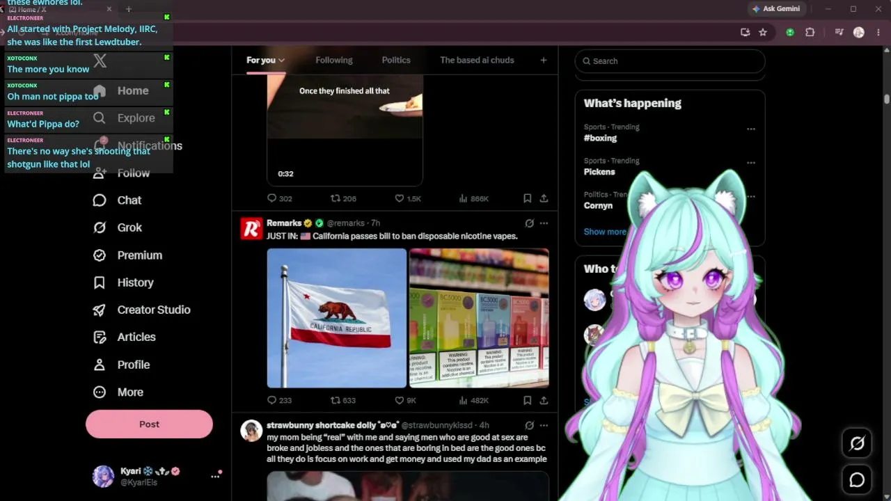The width and height of the screenshot is (891, 501).
Task: Bookmark the video post with 866K views
Action: click(528, 198)
